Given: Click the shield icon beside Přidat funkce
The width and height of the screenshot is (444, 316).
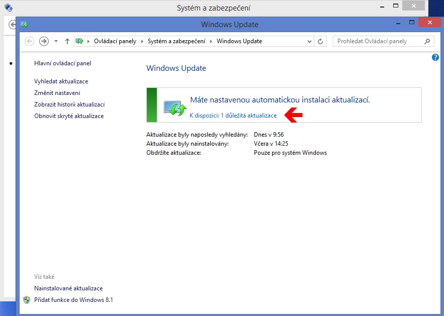Looking at the screenshot, I should coord(27,300).
